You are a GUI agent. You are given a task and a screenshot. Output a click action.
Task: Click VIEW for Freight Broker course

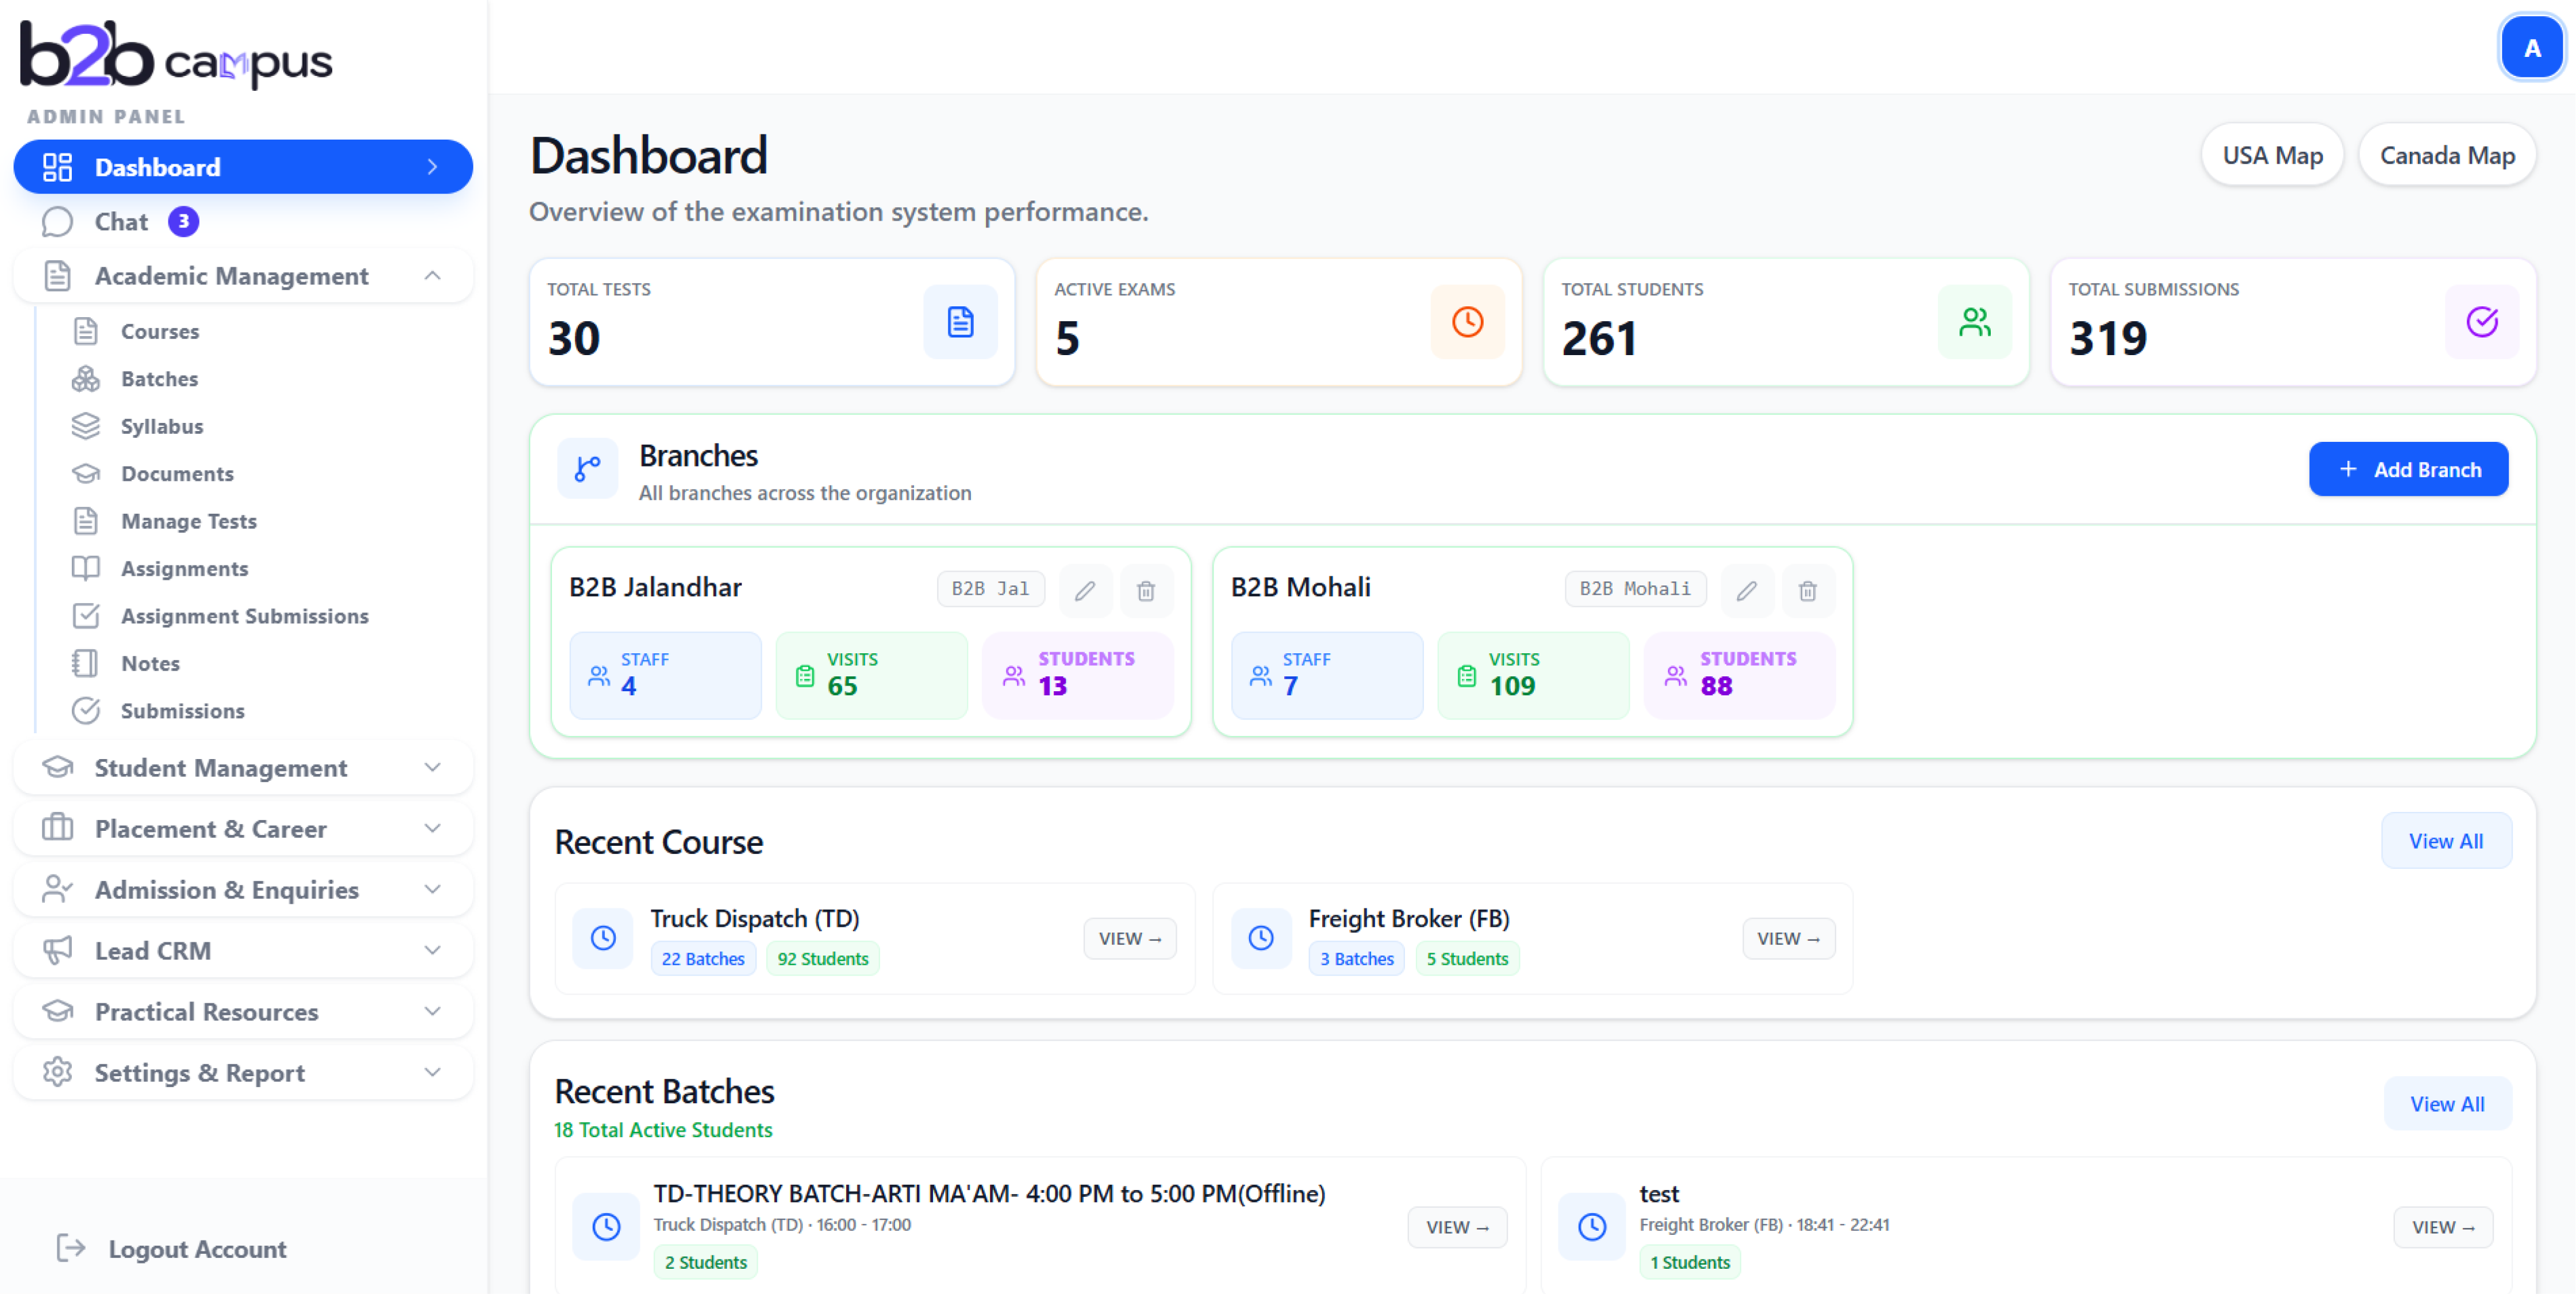pos(1788,938)
